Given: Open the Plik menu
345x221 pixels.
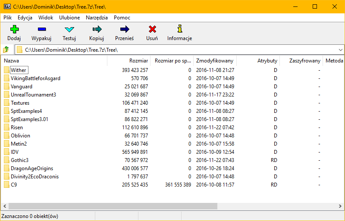Looking at the screenshot, I should 8,18.
